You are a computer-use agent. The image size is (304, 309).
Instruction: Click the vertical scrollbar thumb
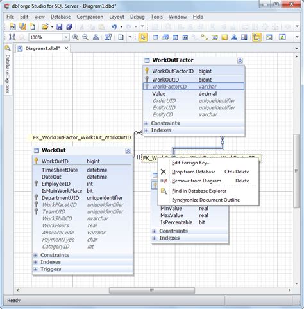point(296,171)
